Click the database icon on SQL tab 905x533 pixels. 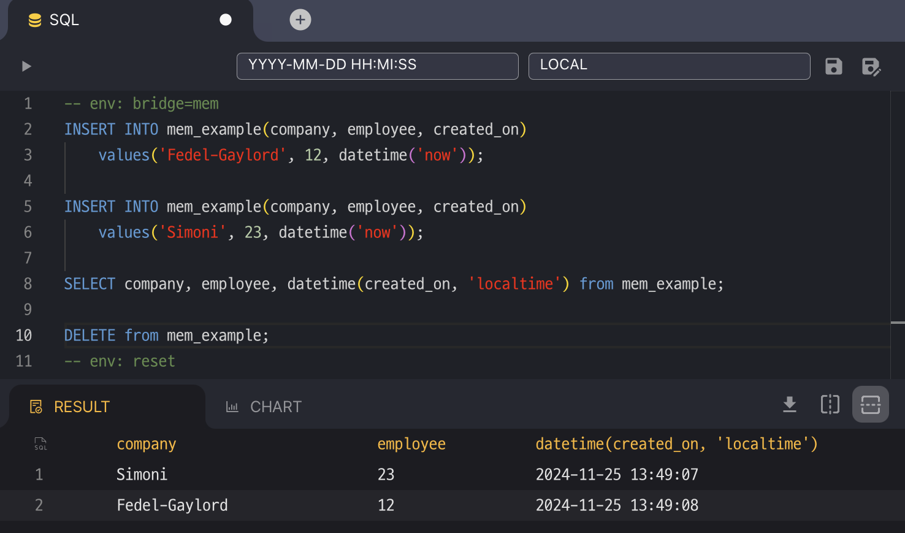coord(35,20)
